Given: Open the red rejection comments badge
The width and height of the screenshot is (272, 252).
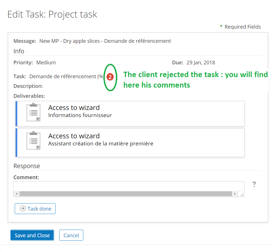Looking at the screenshot, I should [x=110, y=77].
